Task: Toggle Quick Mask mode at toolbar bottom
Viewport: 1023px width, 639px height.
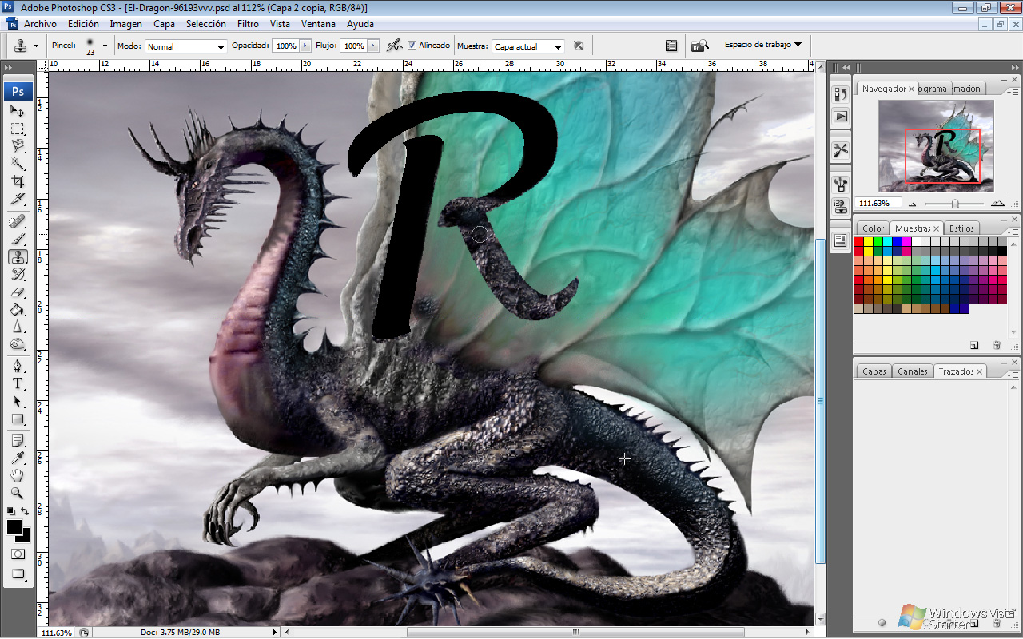Action: coord(18,554)
